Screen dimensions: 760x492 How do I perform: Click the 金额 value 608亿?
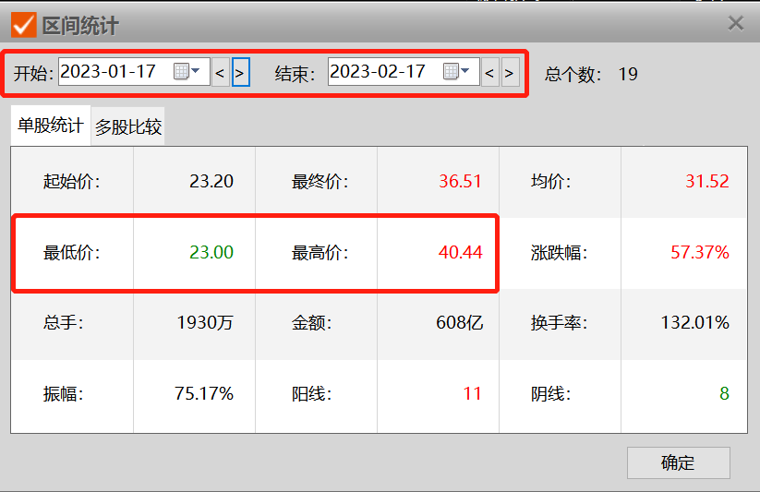coord(459,323)
